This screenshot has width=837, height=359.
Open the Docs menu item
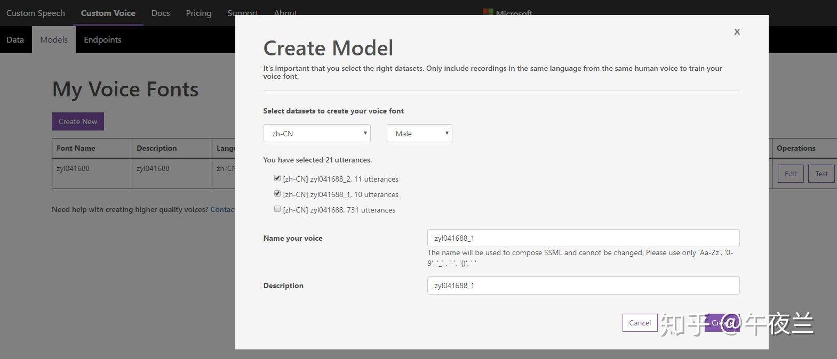pos(161,13)
